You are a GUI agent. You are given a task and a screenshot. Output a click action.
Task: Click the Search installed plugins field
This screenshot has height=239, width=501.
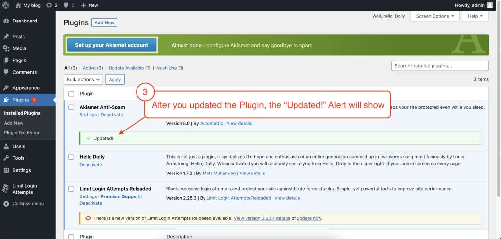point(440,66)
